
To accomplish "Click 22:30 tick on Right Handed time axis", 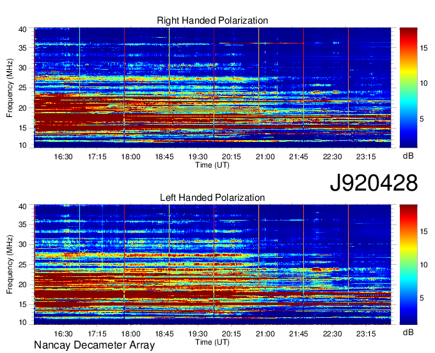I will click(333, 157).
